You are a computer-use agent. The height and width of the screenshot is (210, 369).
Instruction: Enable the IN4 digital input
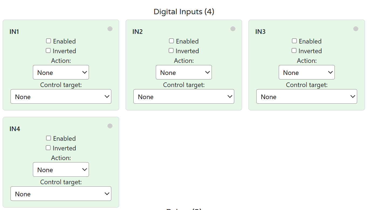(48, 138)
